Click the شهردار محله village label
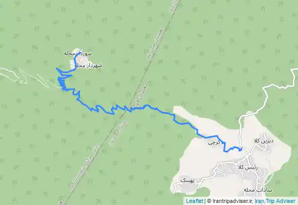298x205 pixels. (86, 66)
